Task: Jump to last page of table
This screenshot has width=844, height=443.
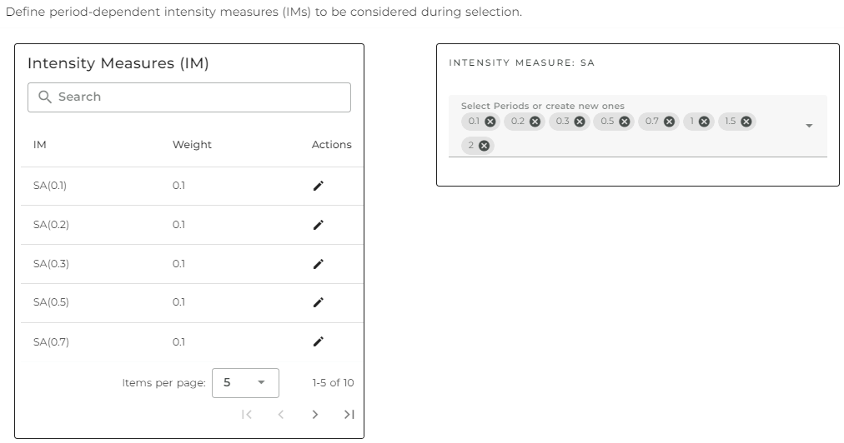Action: tap(349, 415)
